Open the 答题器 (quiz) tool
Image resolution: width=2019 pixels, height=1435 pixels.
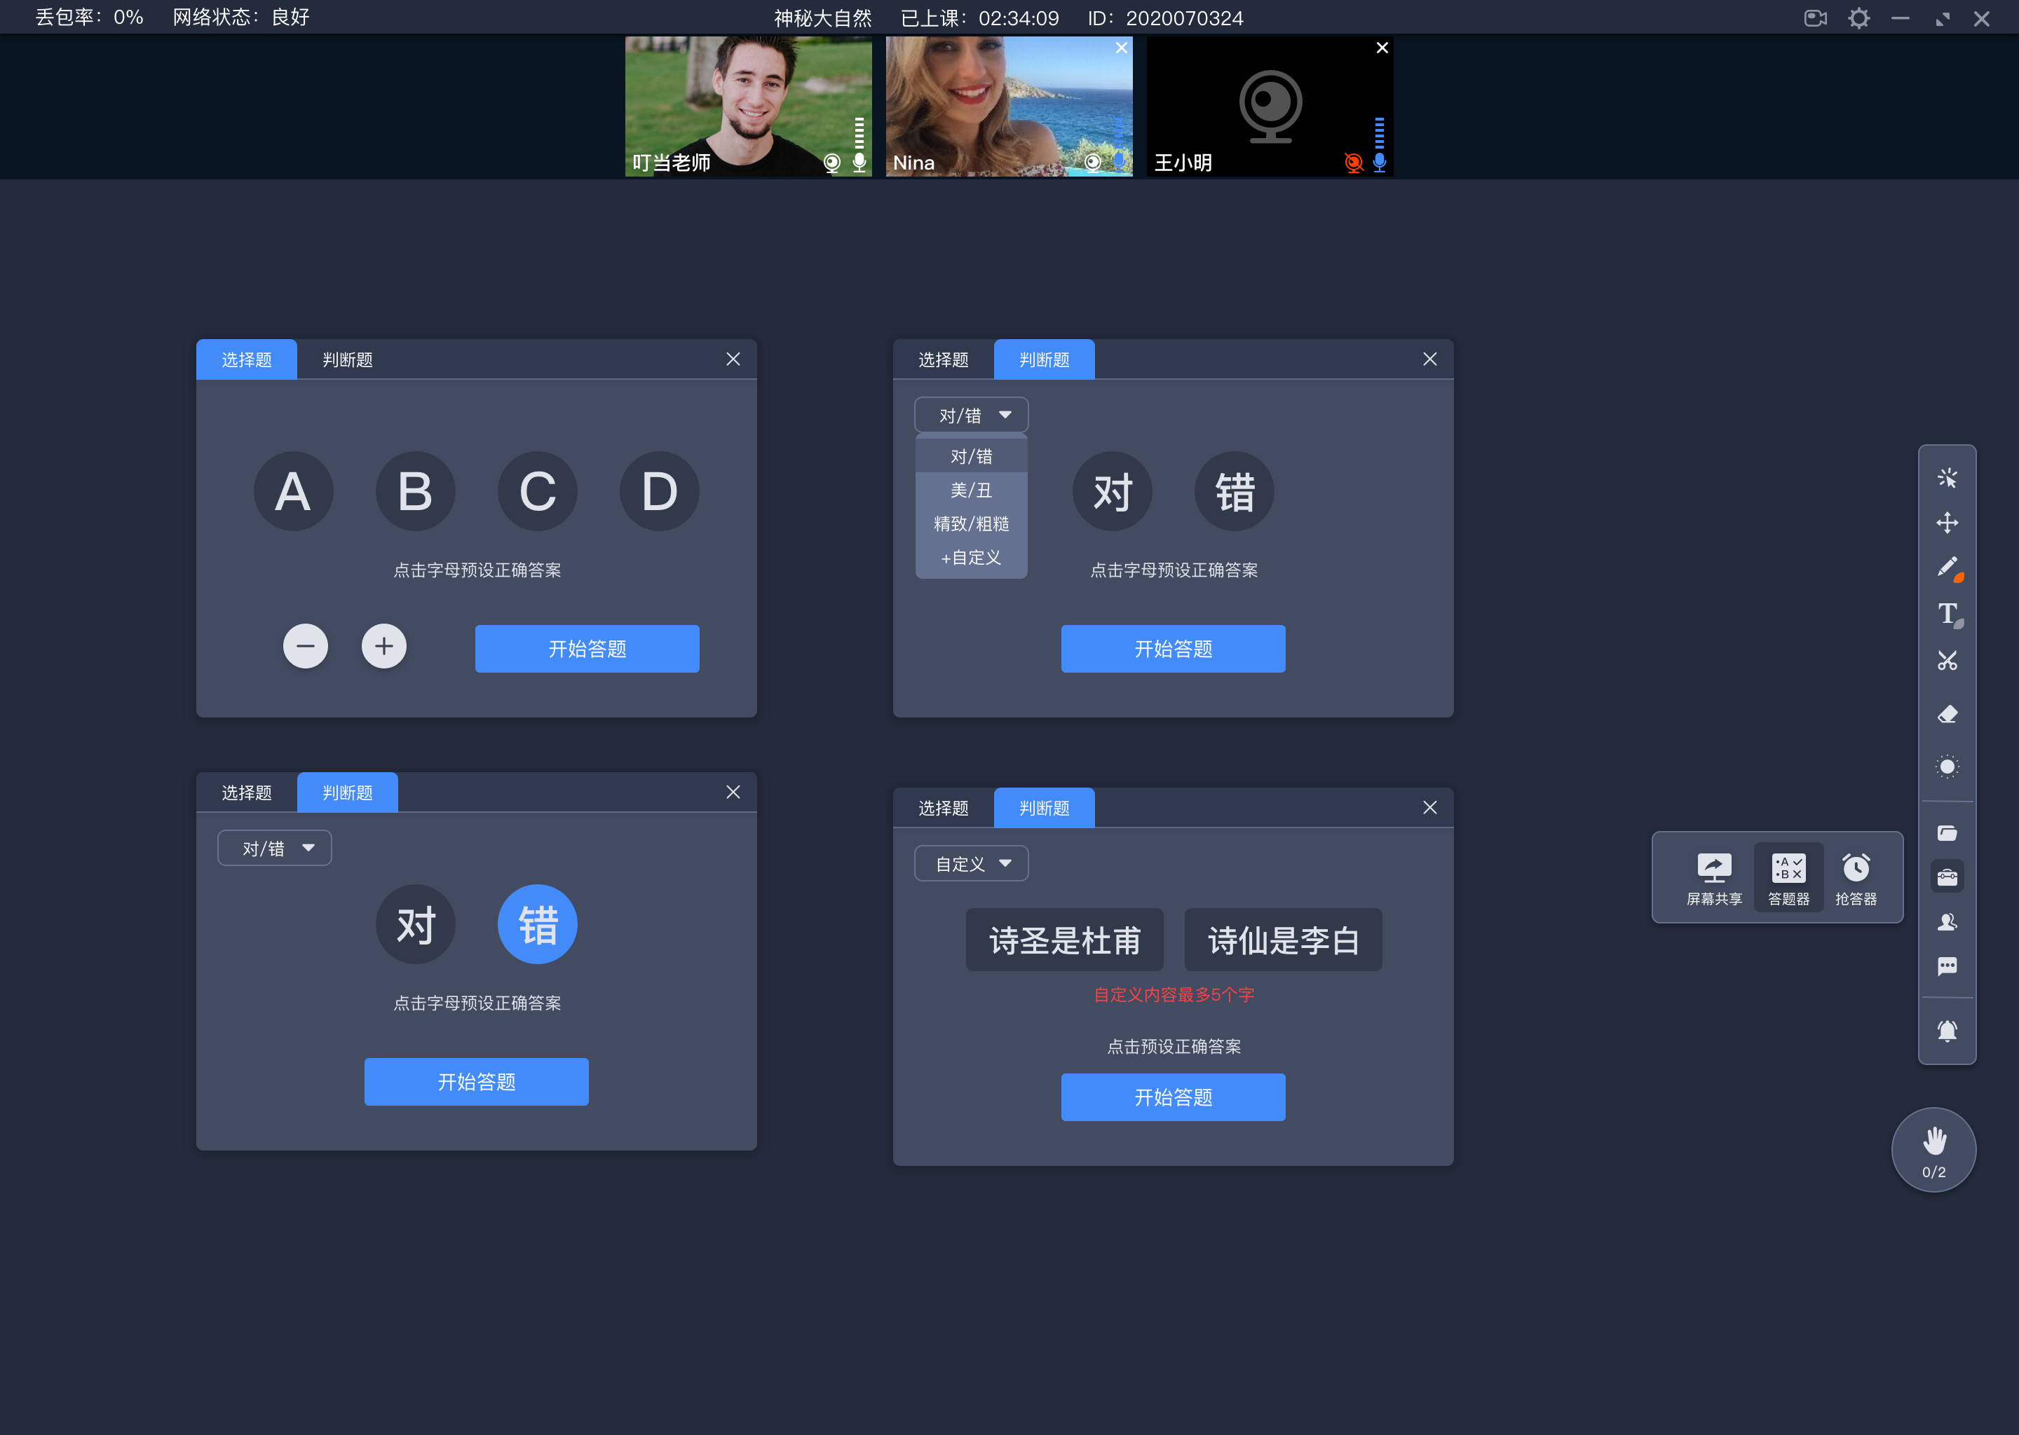pyautogui.click(x=1786, y=874)
